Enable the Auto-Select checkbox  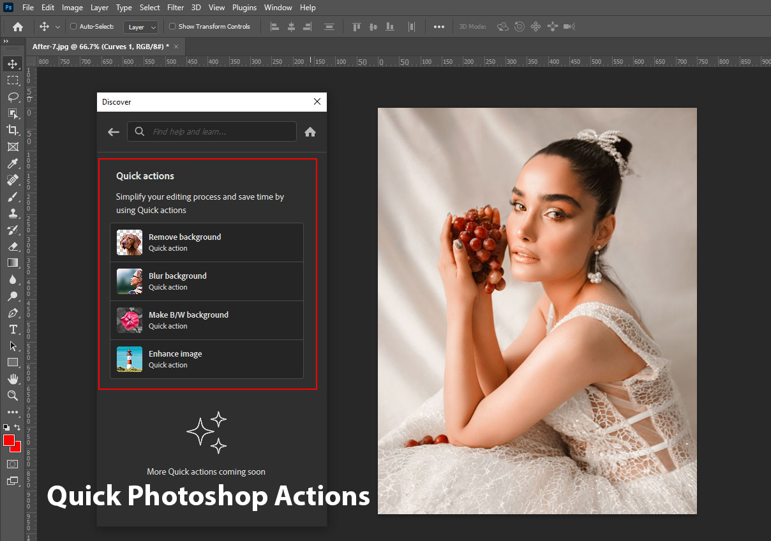click(x=73, y=27)
